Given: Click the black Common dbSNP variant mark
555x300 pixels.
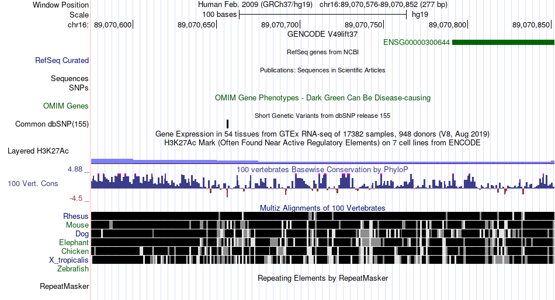Looking at the screenshot, I should coord(228,124).
